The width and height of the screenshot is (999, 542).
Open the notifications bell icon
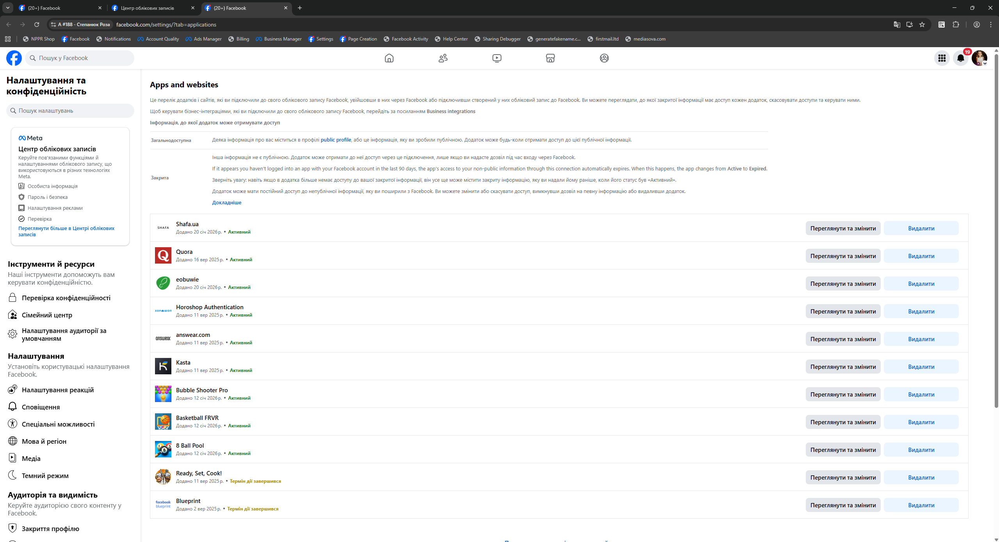pyautogui.click(x=960, y=58)
